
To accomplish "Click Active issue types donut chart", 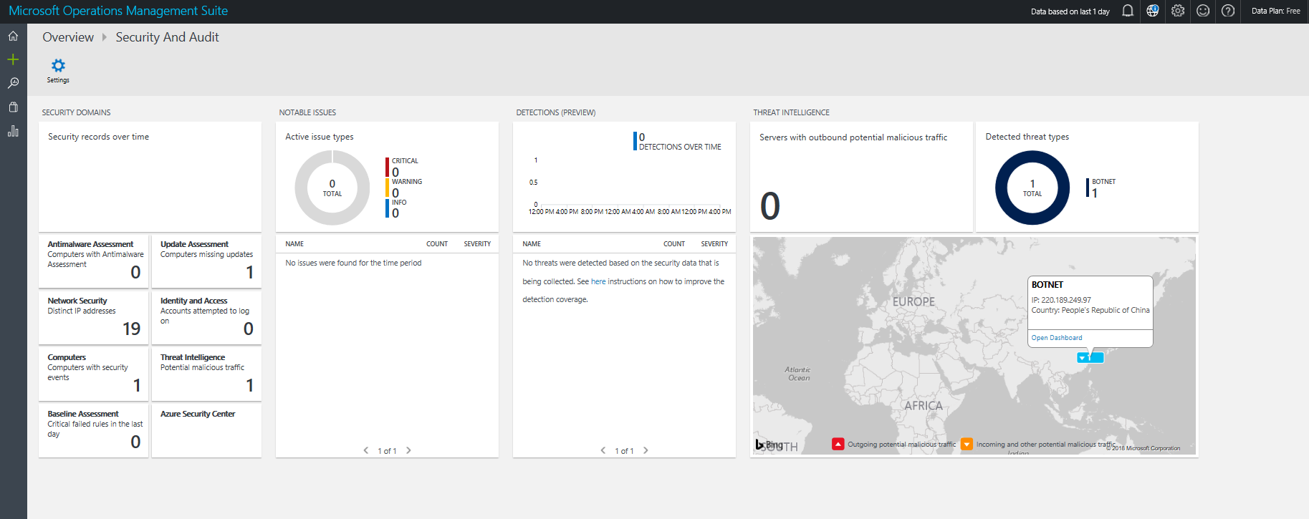I will pos(332,188).
